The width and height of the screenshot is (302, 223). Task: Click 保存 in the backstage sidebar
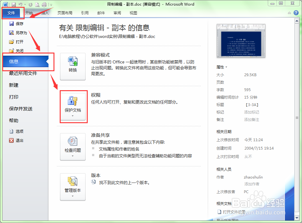16,24
